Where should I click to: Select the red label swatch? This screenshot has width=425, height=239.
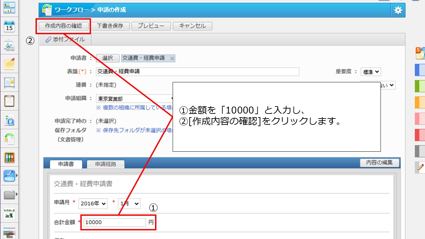pyautogui.click(x=420, y=135)
